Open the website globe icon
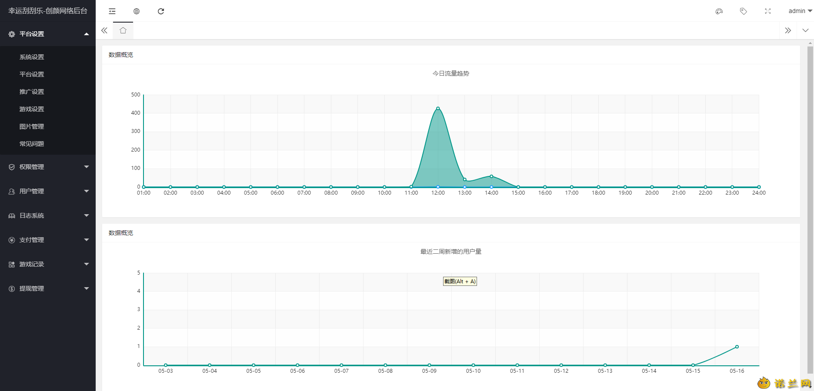The width and height of the screenshot is (814, 391). coord(137,11)
